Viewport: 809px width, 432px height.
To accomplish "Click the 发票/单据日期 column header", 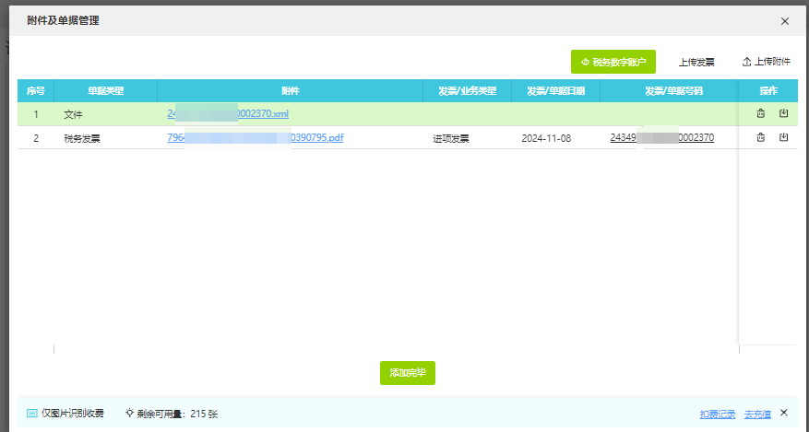I will click(555, 91).
